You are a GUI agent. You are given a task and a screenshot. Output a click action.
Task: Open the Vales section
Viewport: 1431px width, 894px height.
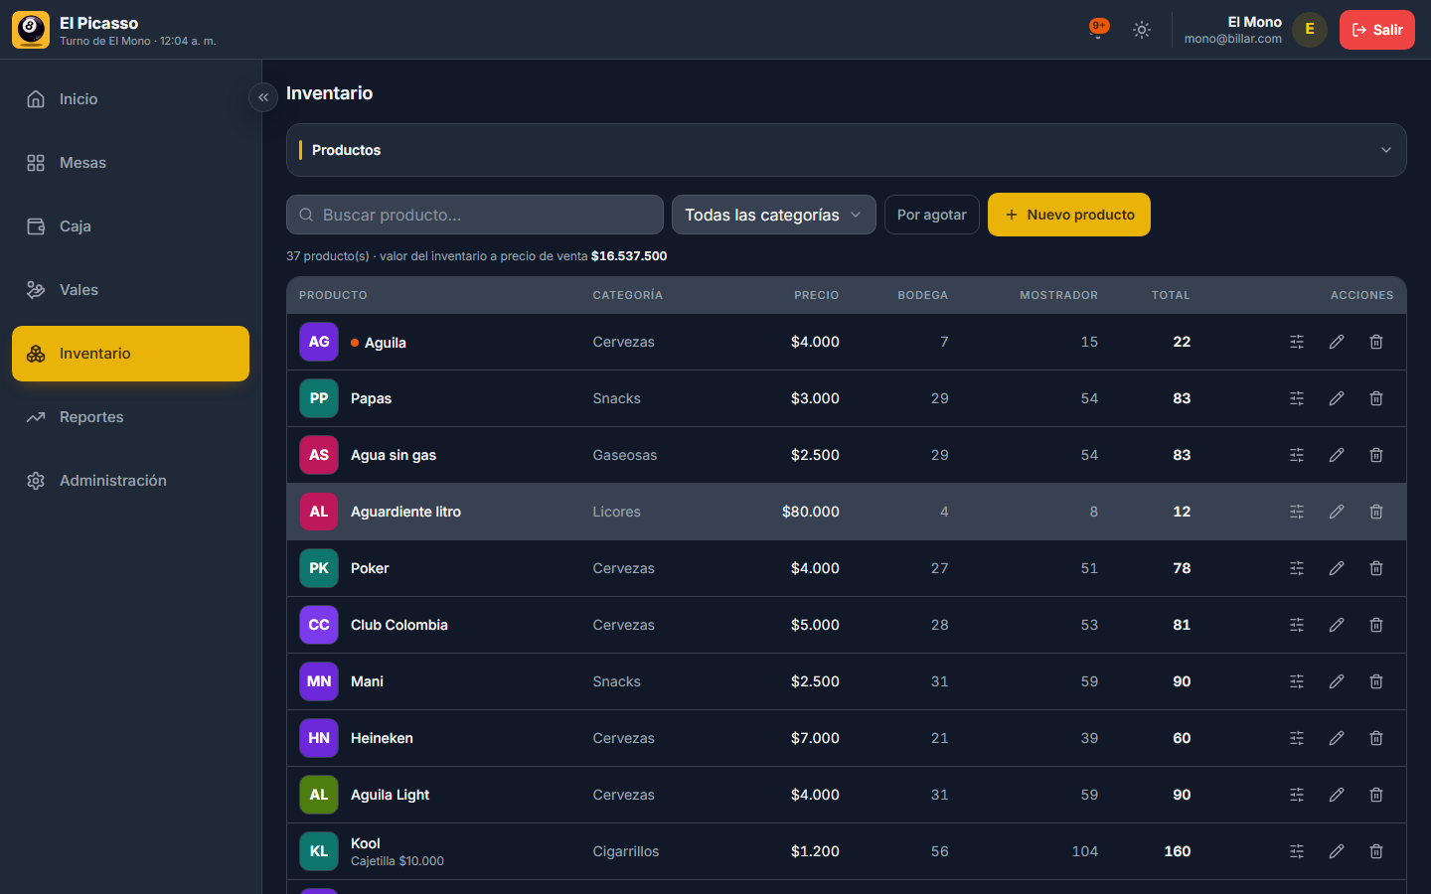click(x=130, y=290)
